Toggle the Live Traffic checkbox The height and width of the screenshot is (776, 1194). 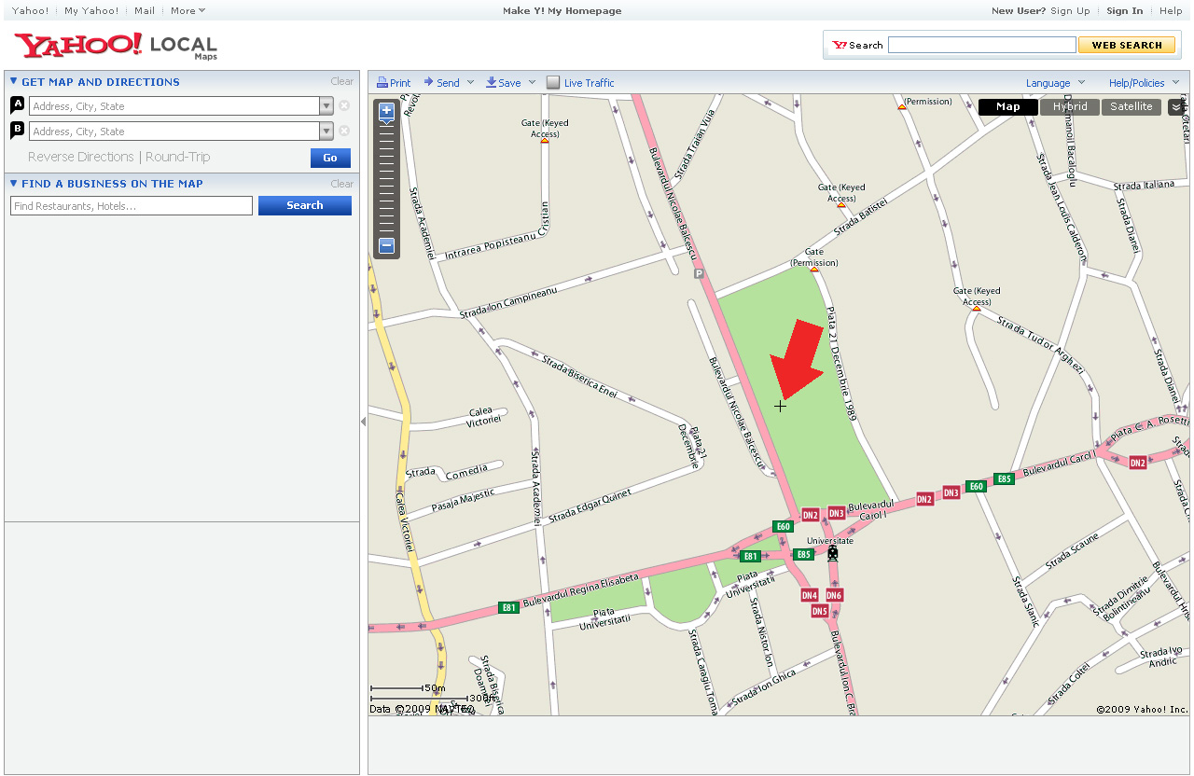553,82
